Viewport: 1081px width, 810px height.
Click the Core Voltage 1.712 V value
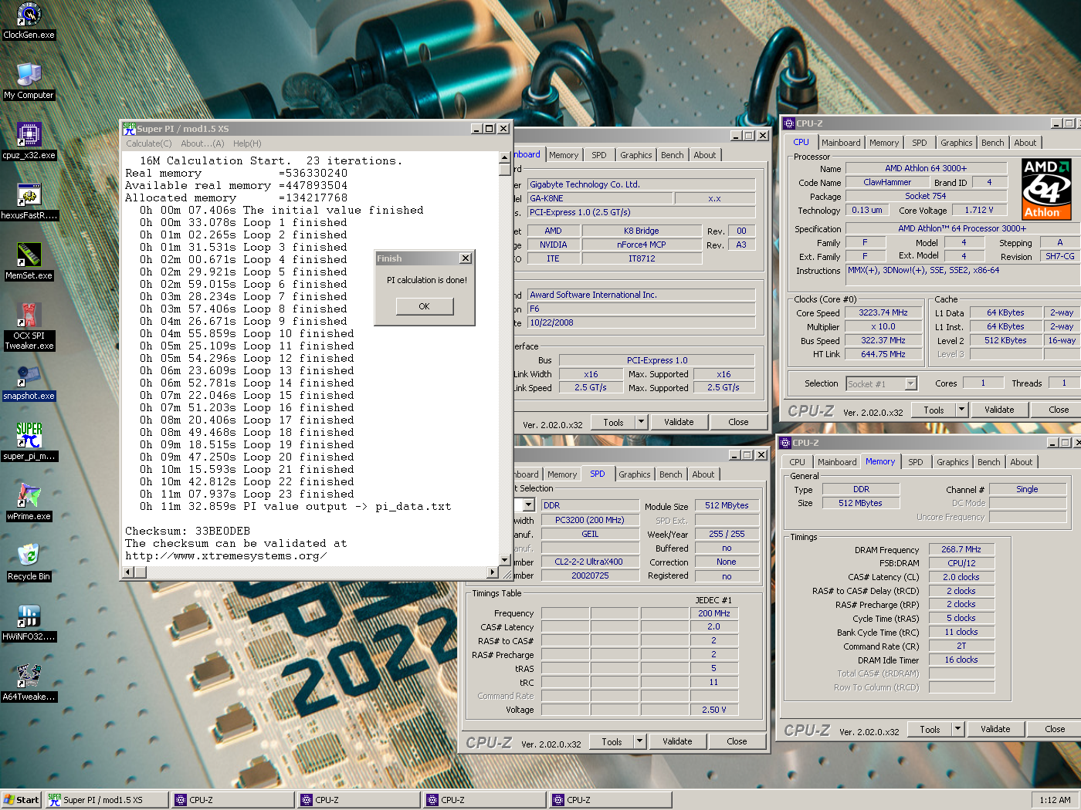[979, 210]
